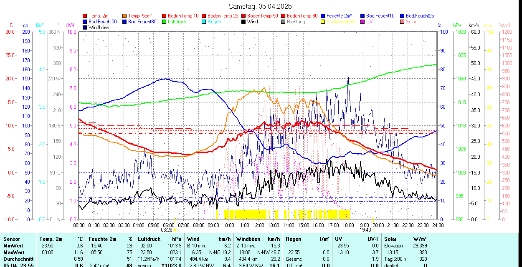Click the red Temp. 2m legend swatch
Screen dimensions: 522x267
(85, 16)
